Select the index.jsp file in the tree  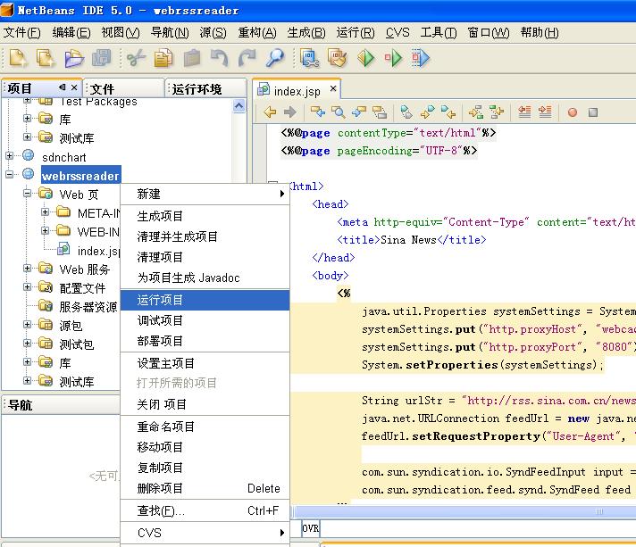coord(89,250)
